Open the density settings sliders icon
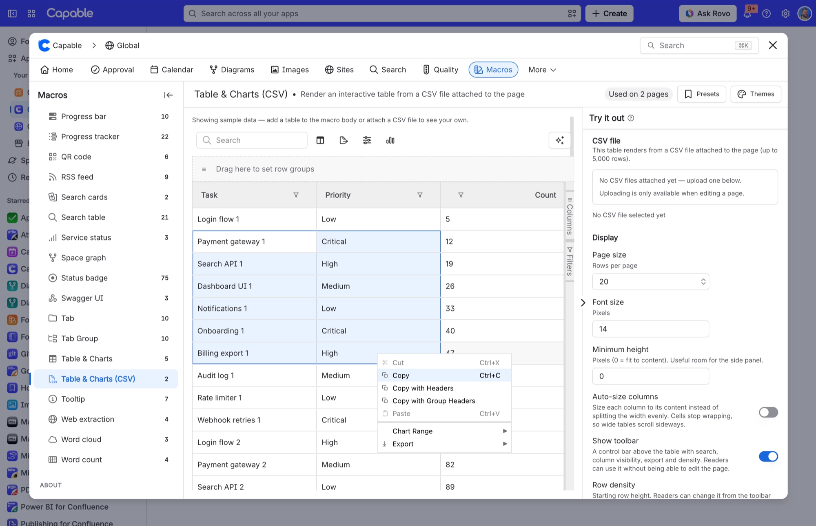The width and height of the screenshot is (816, 526). pos(367,140)
